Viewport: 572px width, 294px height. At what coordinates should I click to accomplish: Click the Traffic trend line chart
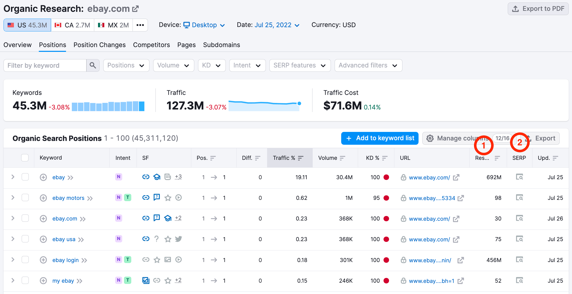pos(265,105)
